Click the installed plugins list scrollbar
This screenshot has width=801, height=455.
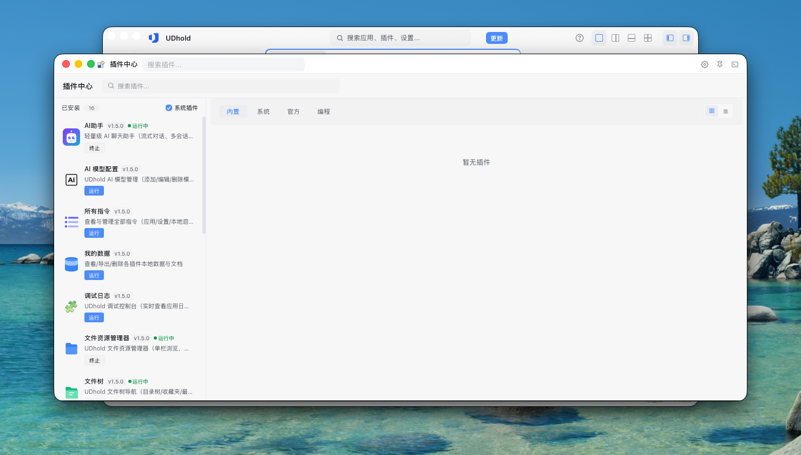[204, 175]
